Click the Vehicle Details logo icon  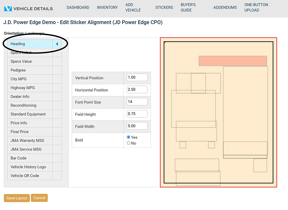click(8, 8)
